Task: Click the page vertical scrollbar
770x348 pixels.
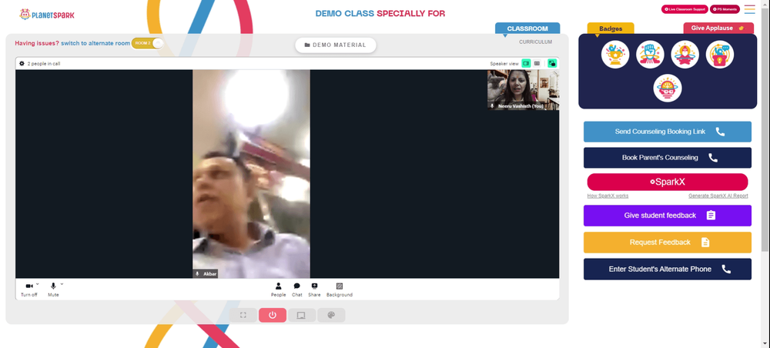Action: click(765, 130)
